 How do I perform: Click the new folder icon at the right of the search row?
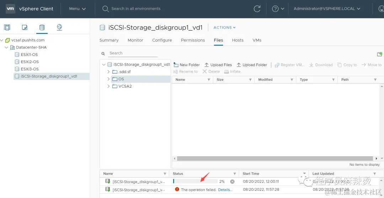pyautogui.click(x=380, y=54)
